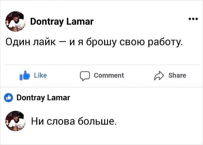Click the blue like reaction badge
The width and height of the screenshot is (203, 145).
click(x=9, y=98)
